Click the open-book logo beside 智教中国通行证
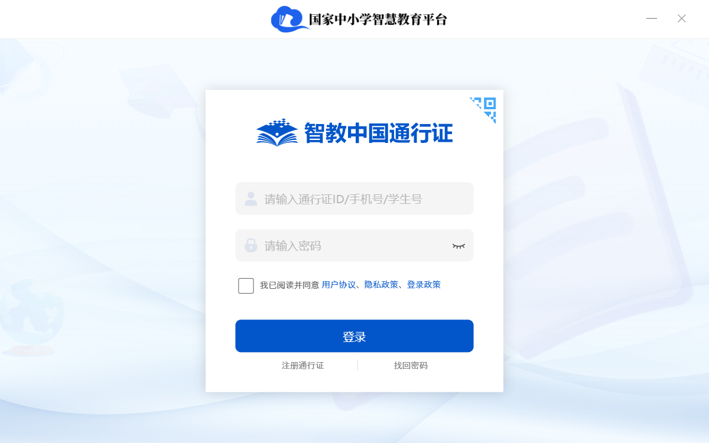Viewport: 709px width, 443px height. (x=277, y=132)
